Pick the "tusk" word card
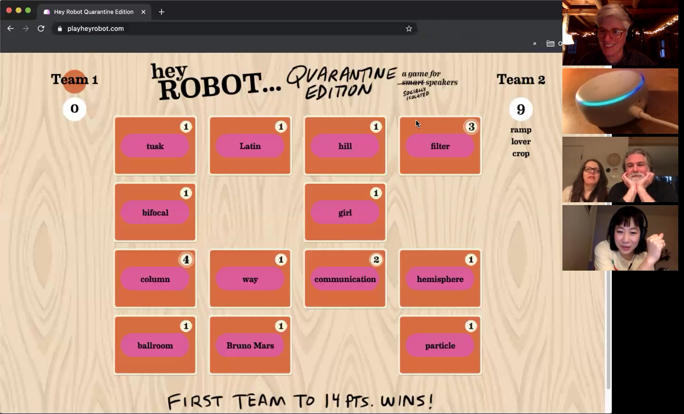 point(155,146)
